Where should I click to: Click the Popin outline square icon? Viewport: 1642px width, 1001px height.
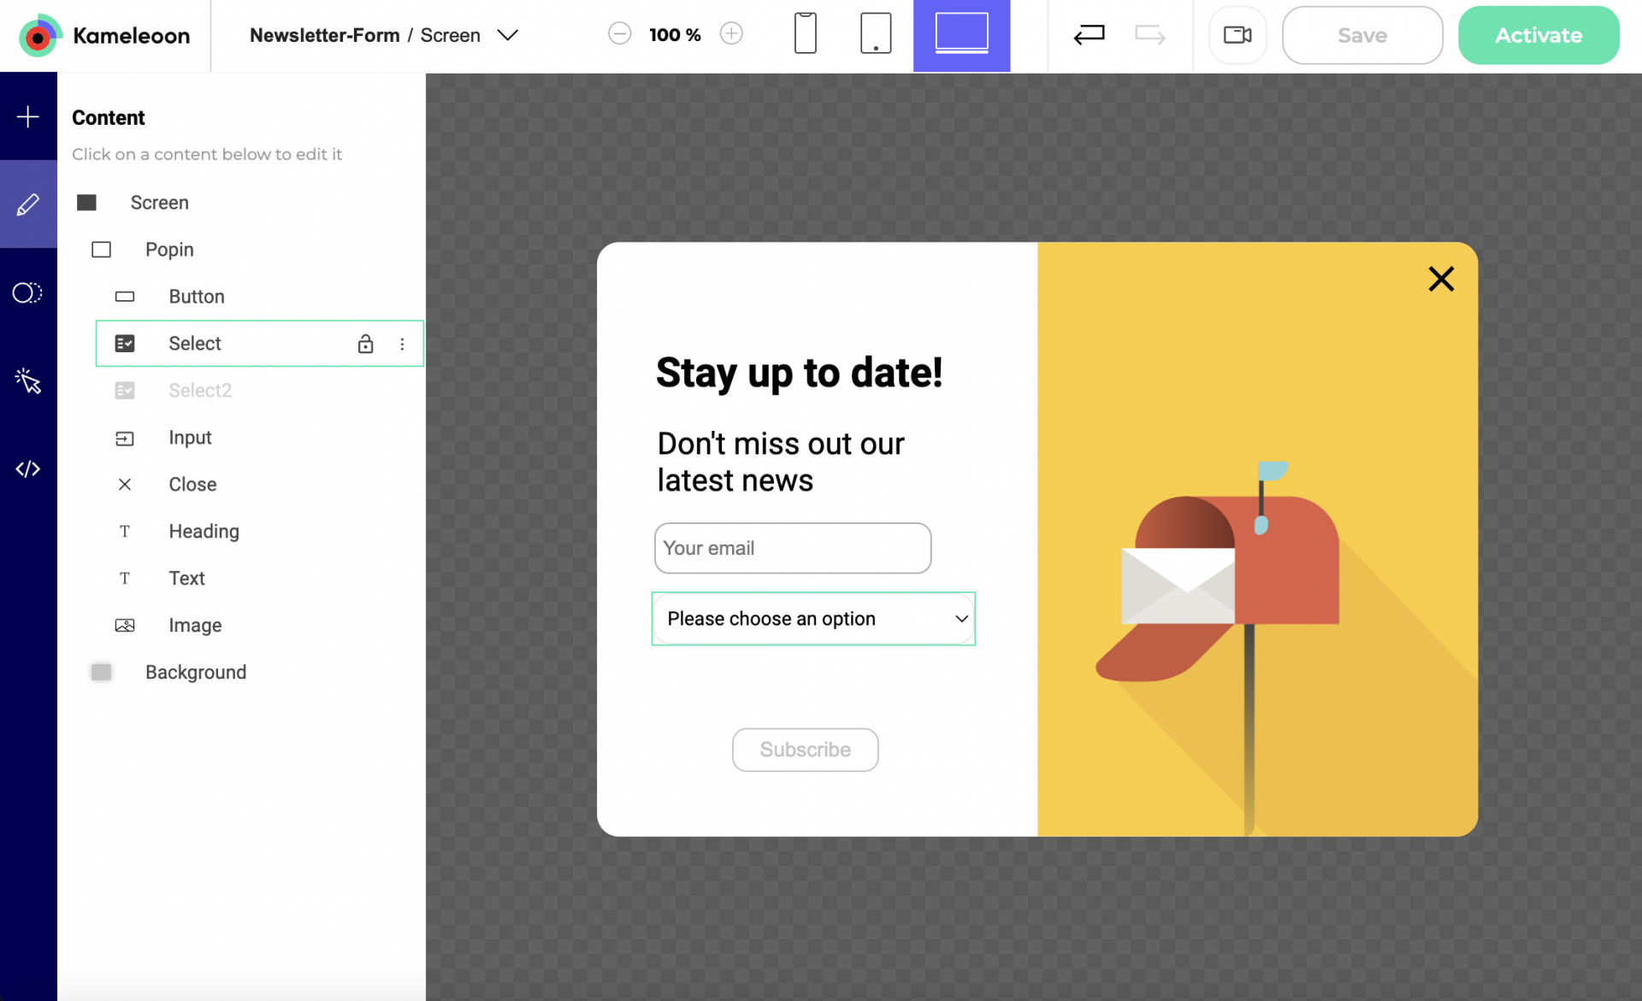pos(101,250)
